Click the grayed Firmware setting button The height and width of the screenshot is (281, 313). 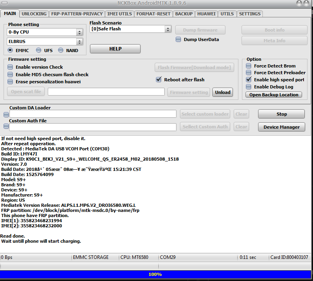click(x=189, y=92)
